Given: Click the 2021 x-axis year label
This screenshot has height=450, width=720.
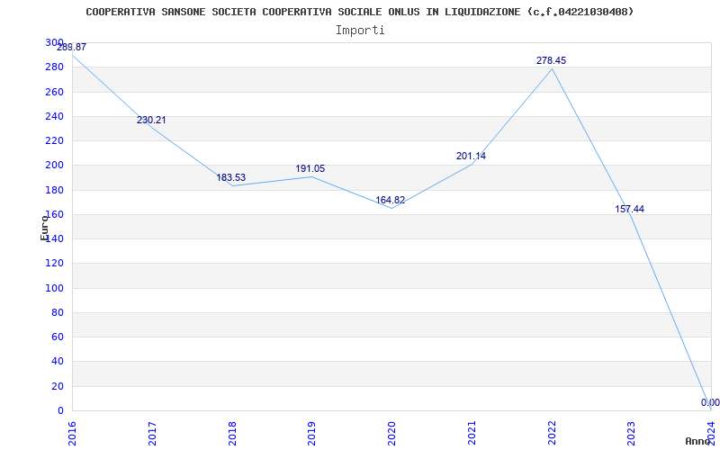Looking at the screenshot, I should [x=472, y=434].
